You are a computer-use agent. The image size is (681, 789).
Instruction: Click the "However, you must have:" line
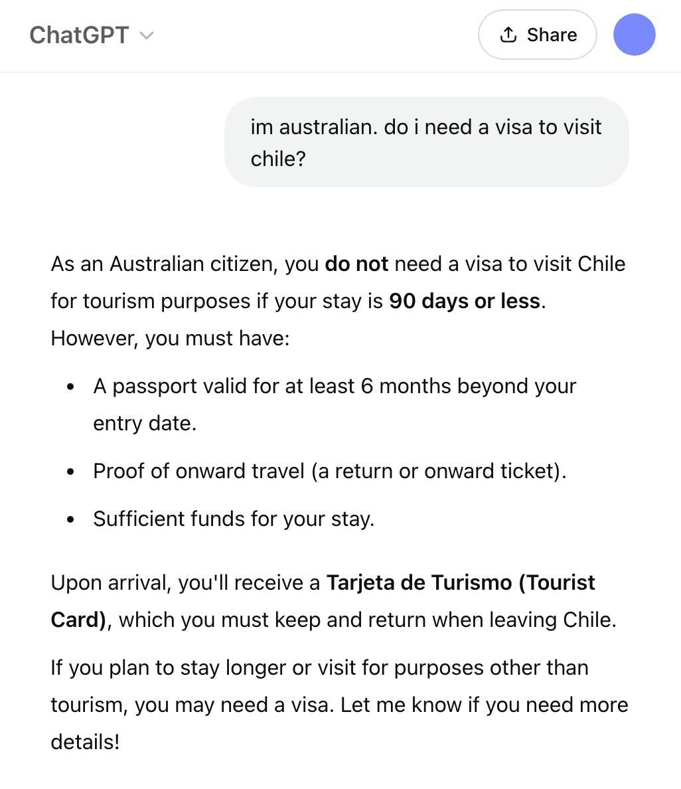point(170,339)
